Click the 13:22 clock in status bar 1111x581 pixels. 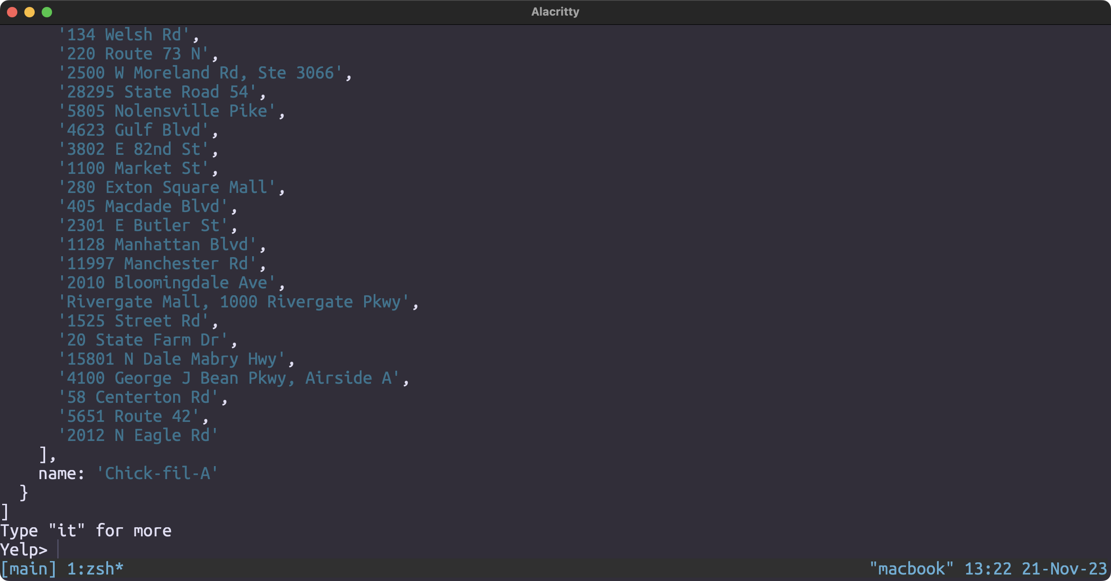point(988,569)
